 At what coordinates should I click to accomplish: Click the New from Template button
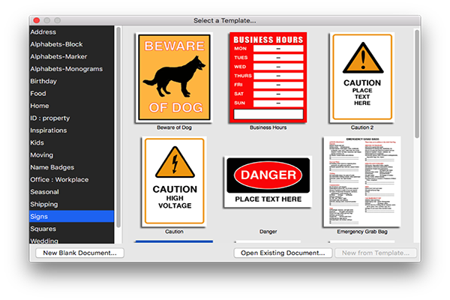pos(376,253)
